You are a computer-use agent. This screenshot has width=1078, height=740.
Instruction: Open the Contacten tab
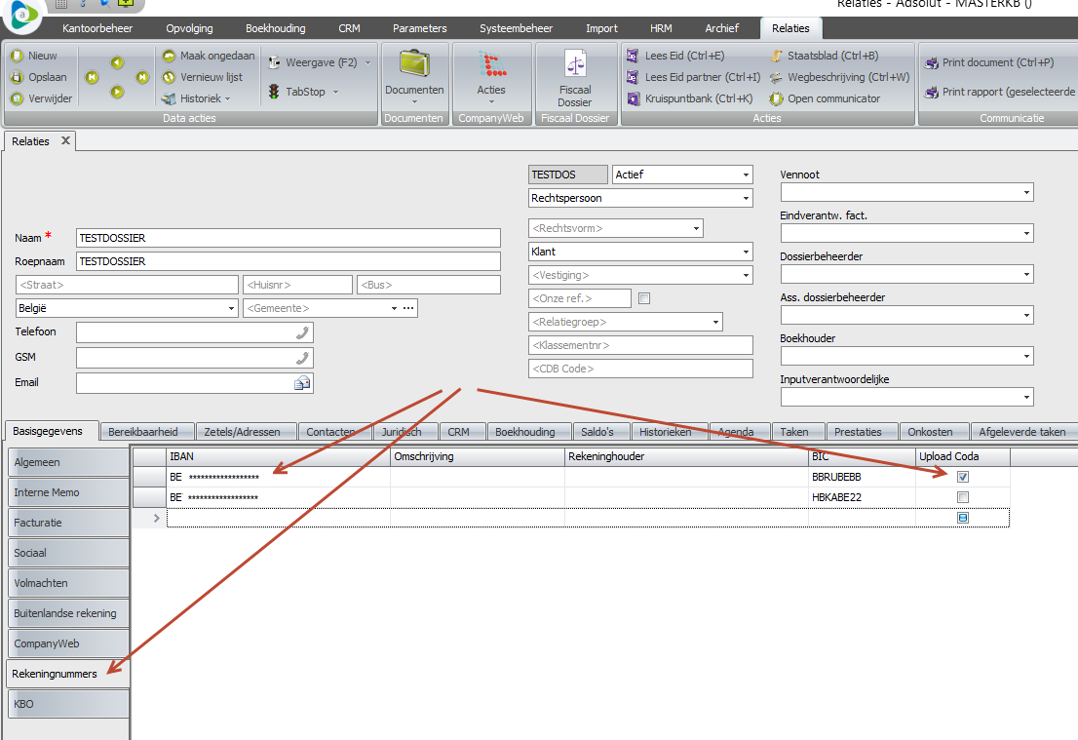pyautogui.click(x=330, y=432)
